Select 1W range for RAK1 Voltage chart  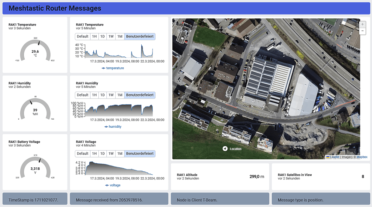(111, 154)
